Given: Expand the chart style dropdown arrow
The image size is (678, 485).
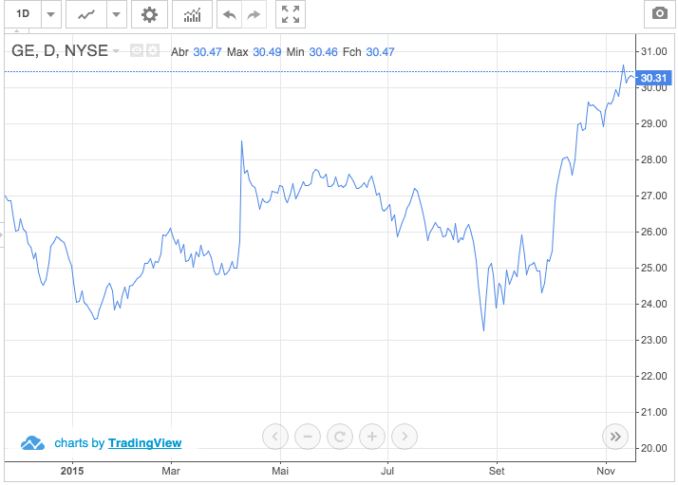Looking at the screenshot, I should tap(115, 14).
